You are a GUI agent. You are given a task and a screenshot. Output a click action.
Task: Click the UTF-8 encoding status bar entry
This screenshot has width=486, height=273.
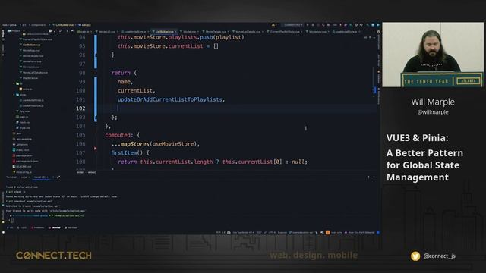(272, 233)
